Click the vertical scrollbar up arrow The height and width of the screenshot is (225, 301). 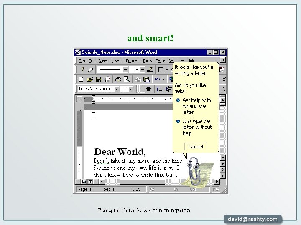coord(223,100)
